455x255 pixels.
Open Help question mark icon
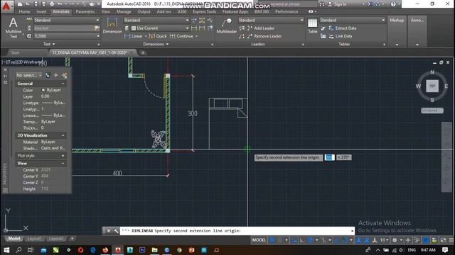[x=393, y=4]
